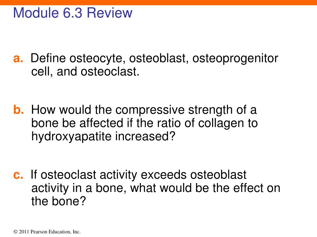
Task: Click the phrase "the bone?" ending question c
Action: pyautogui.click(x=59, y=201)
